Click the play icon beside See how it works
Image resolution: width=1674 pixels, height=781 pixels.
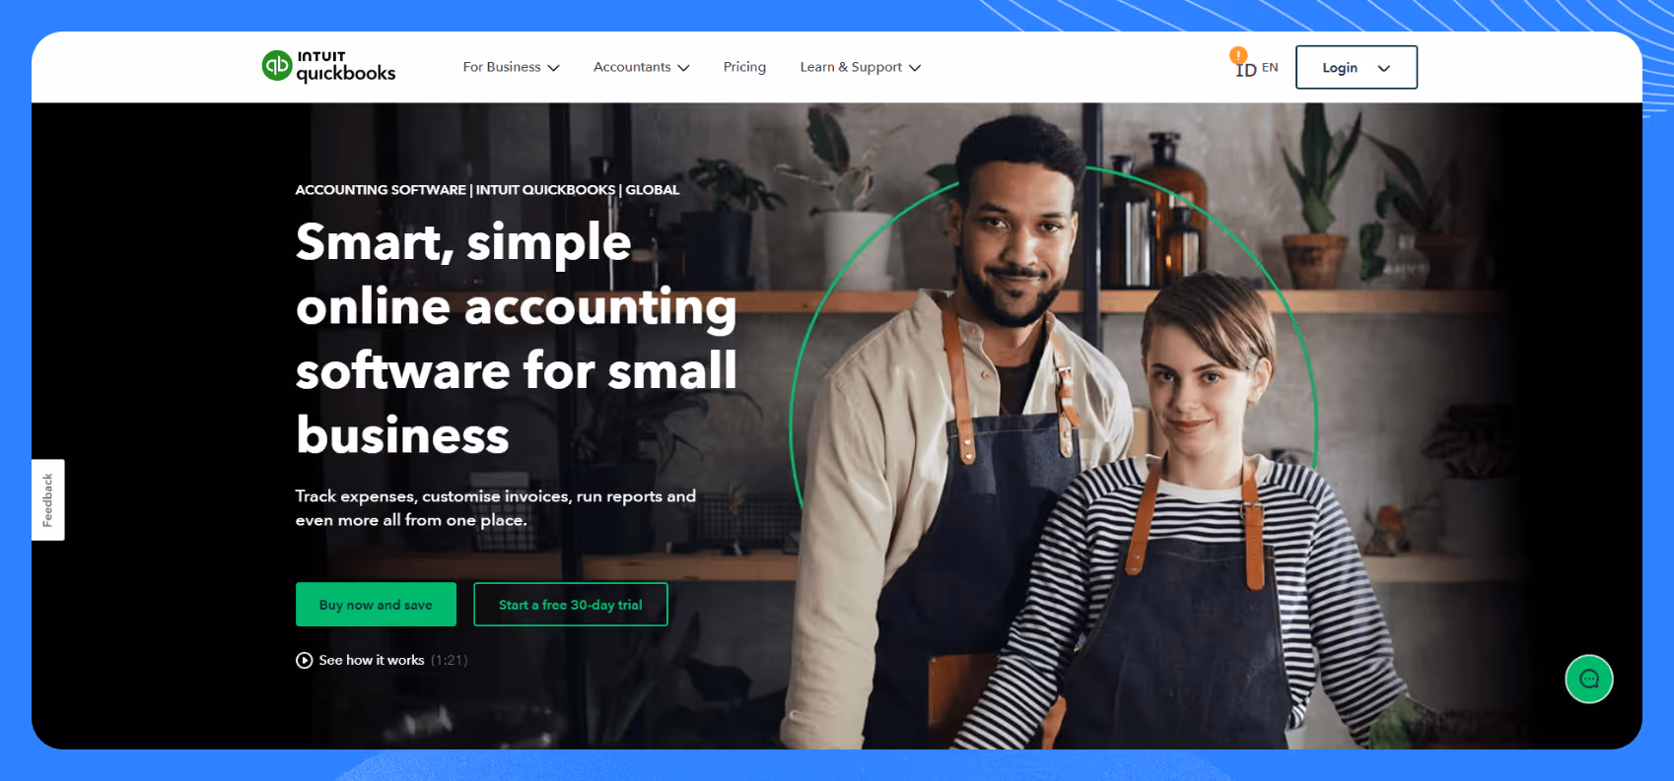click(x=305, y=660)
